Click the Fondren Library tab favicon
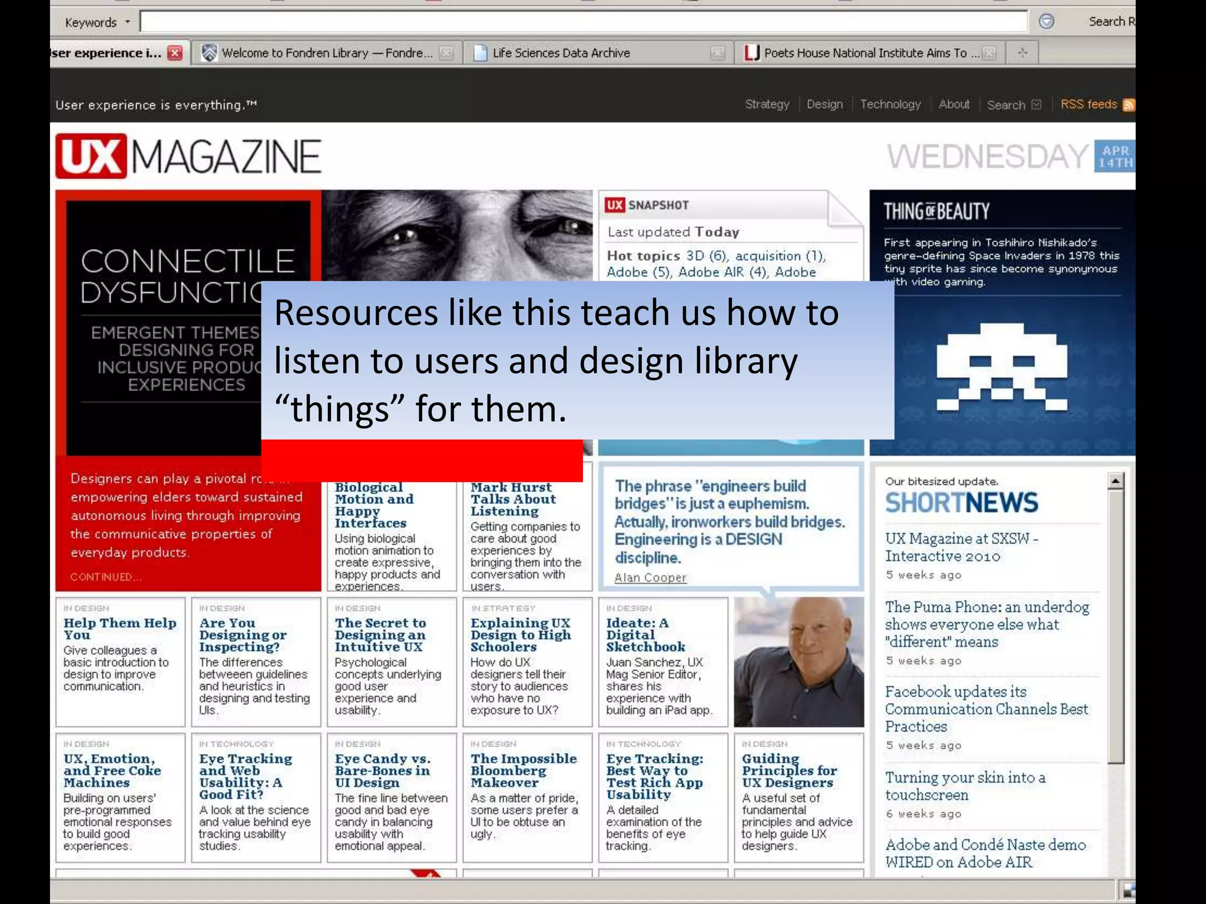 click(x=209, y=53)
